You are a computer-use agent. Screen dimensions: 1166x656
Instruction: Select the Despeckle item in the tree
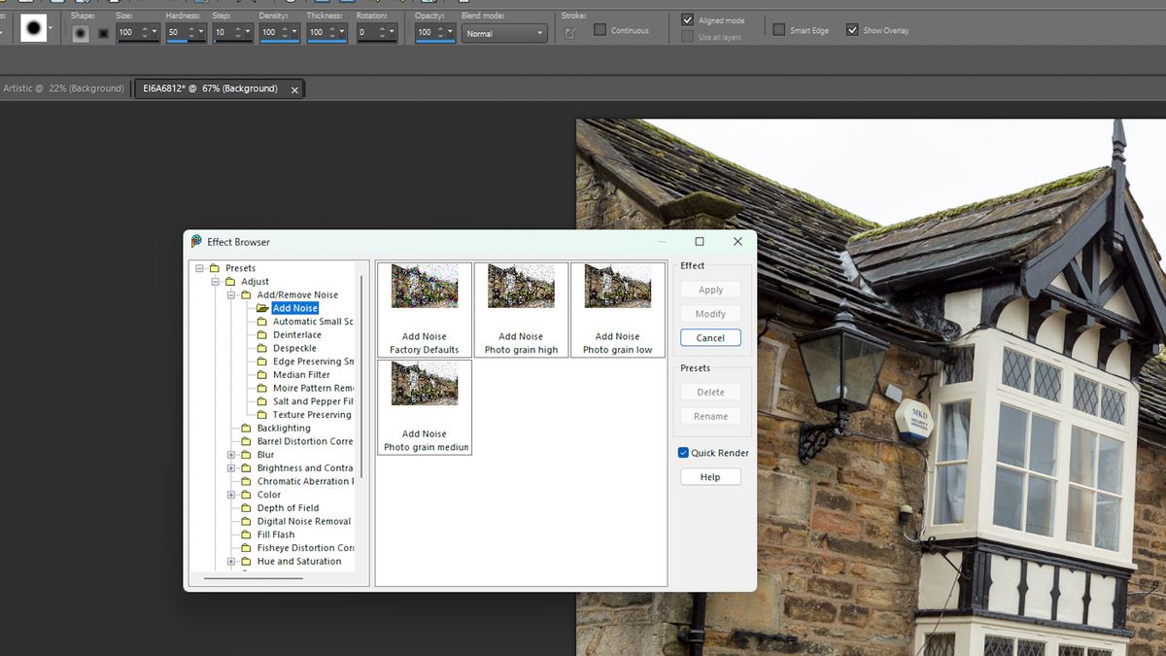pos(294,348)
